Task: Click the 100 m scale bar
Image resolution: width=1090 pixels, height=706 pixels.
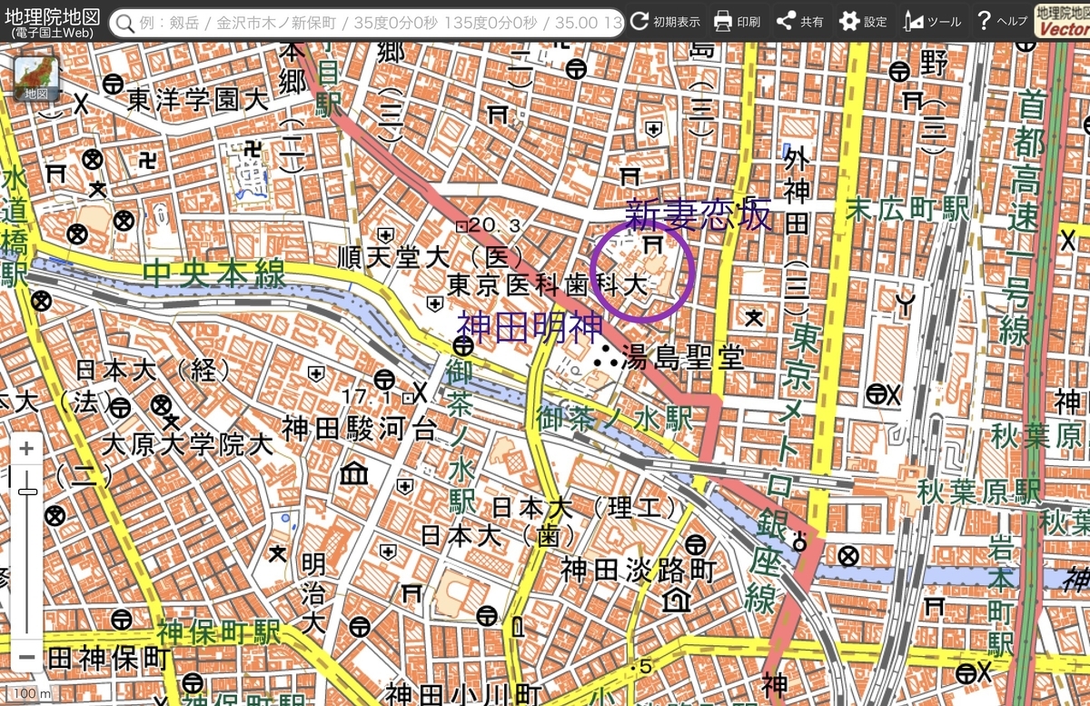Action: click(x=30, y=694)
